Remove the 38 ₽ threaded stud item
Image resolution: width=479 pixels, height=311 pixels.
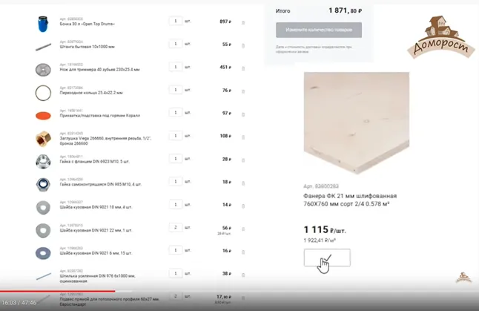tap(243, 275)
